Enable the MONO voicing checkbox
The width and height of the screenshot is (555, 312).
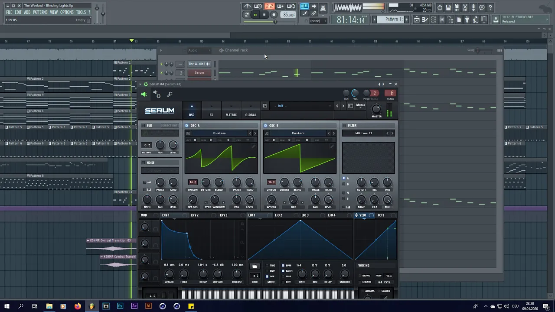tap(359, 276)
